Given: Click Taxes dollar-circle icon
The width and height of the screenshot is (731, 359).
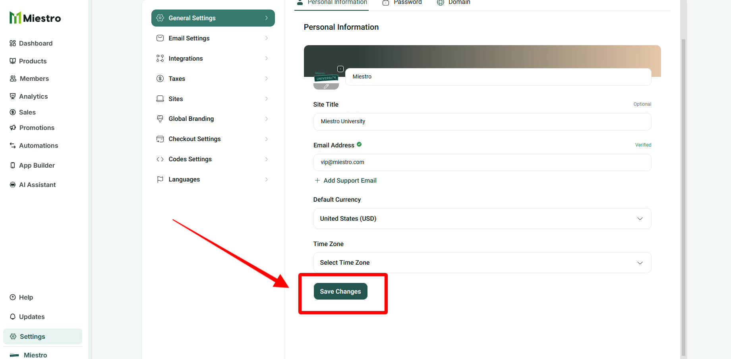Looking at the screenshot, I should 160,78.
